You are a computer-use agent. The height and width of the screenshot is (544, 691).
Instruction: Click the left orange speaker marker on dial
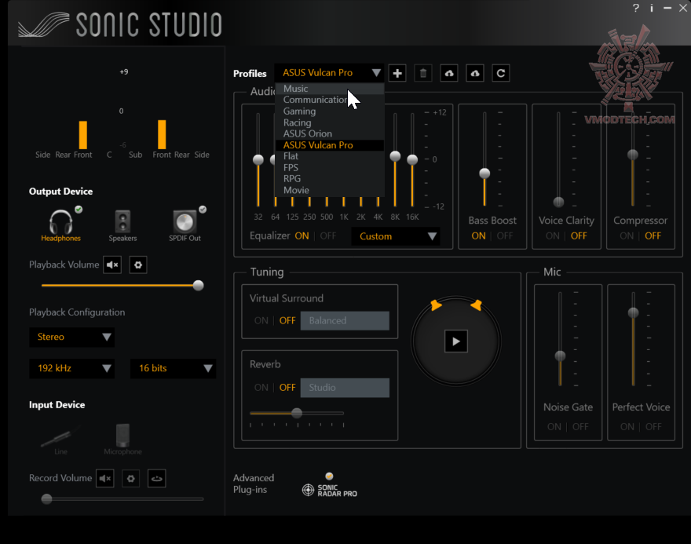point(435,305)
